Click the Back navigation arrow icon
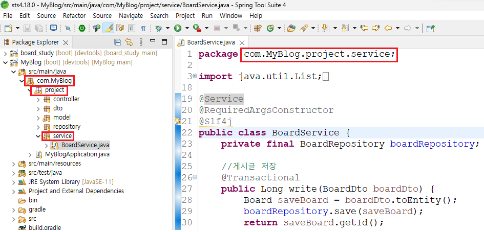 pyautogui.click(x=388, y=28)
